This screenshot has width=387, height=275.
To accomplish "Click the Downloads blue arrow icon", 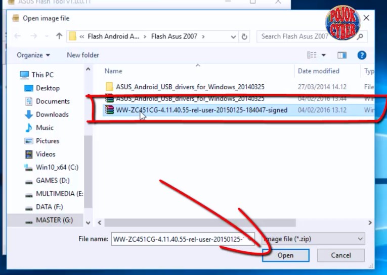I will pos(29,115).
